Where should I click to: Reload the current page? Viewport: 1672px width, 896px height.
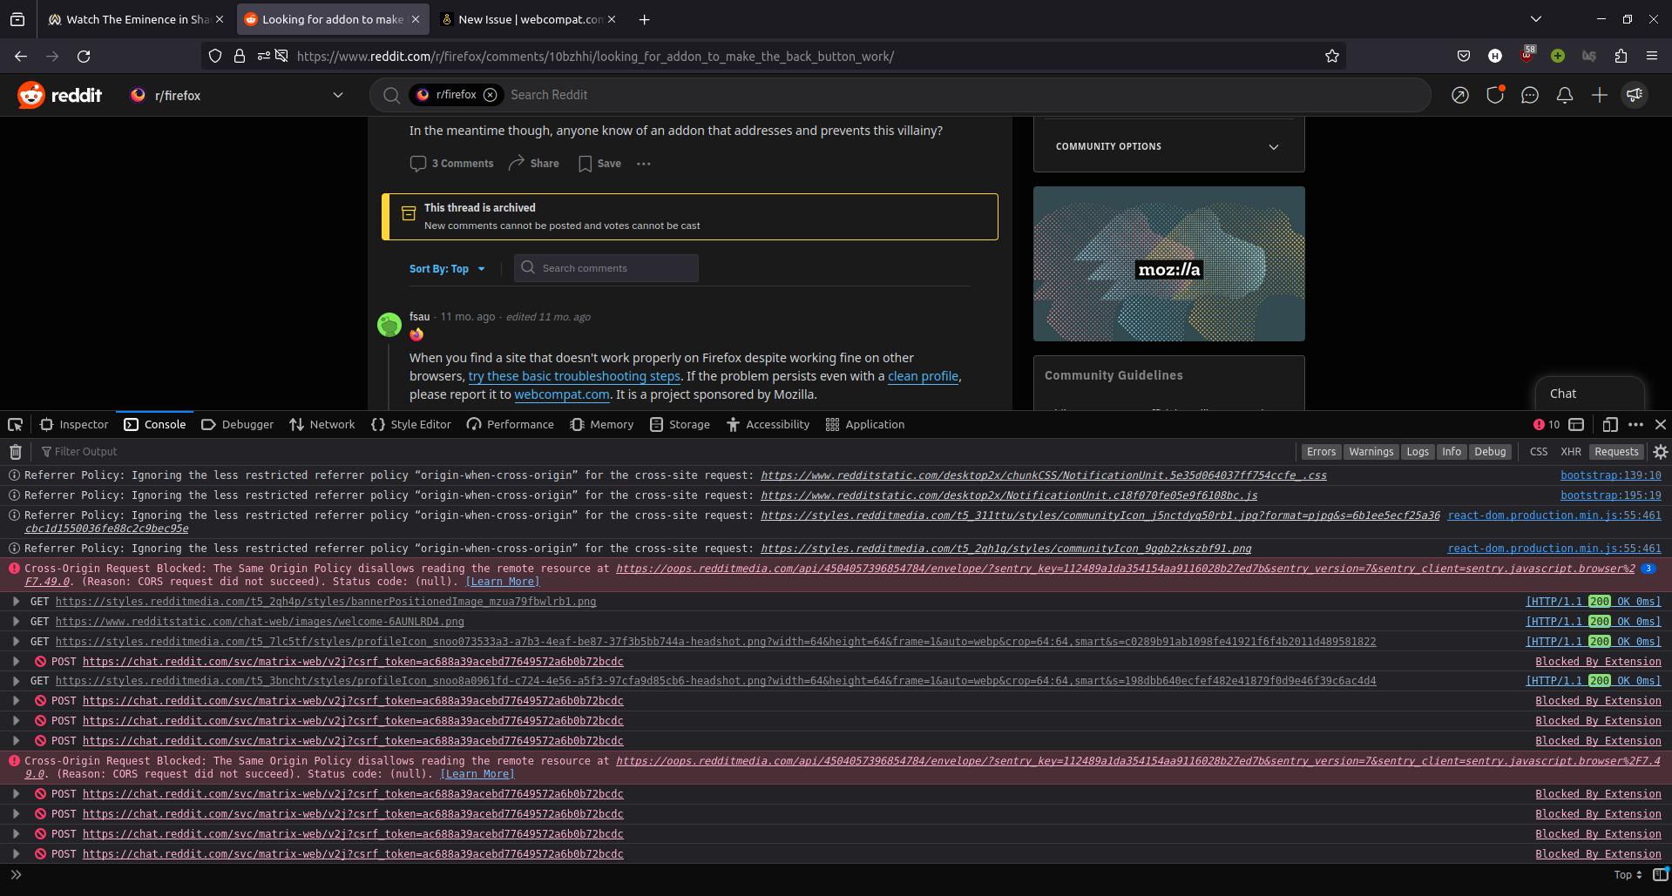click(84, 56)
